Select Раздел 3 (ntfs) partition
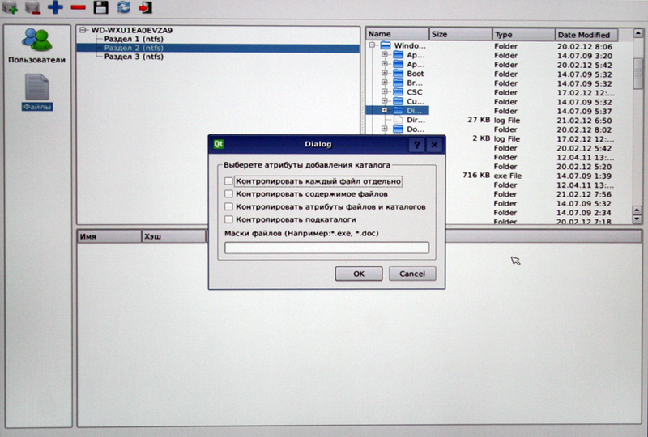Screen dimensions: 648x437 134,57
